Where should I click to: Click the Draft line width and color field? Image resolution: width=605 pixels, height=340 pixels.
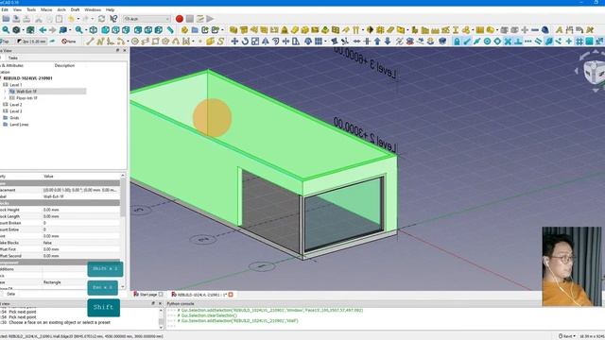(x=31, y=41)
